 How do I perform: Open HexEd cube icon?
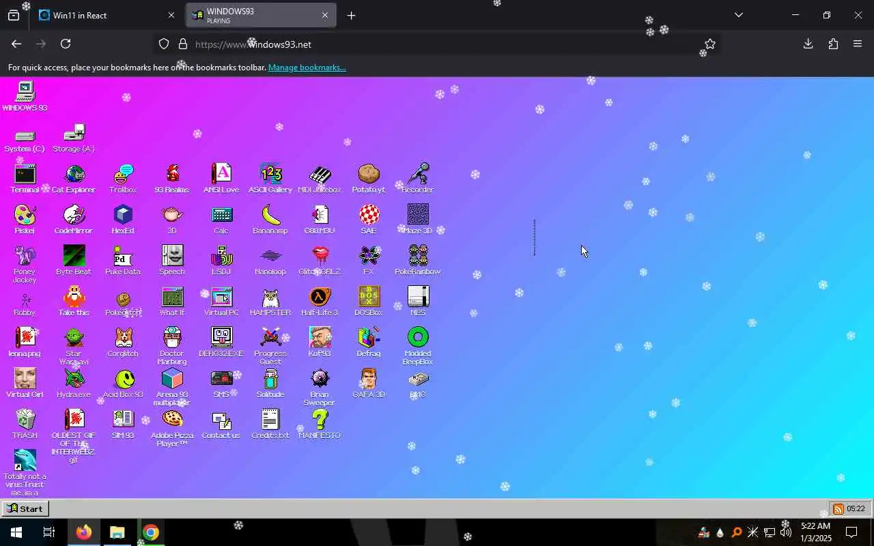click(123, 220)
